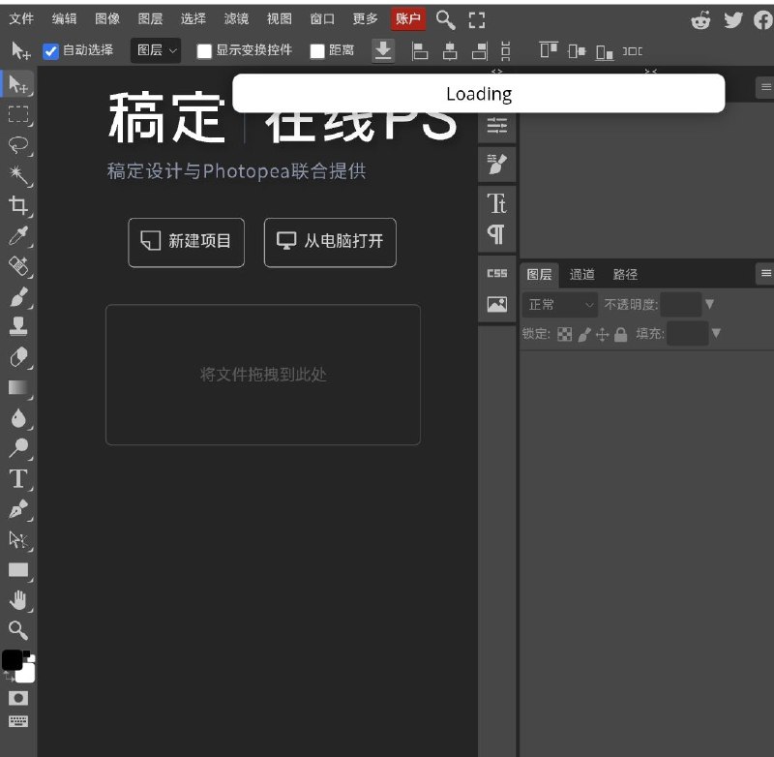Select the Spot Healing tool
Viewport: 774px width, 757px height.
pos(18,266)
